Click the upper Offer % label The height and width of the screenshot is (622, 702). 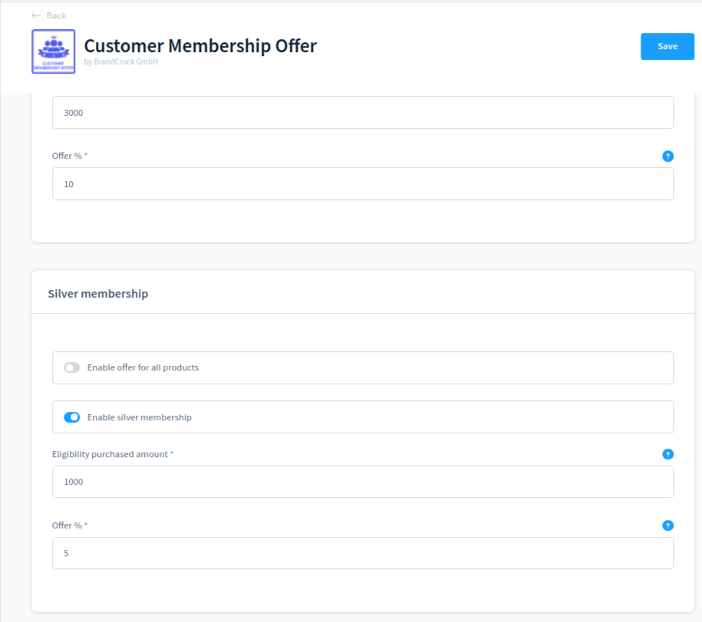click(x=67, y=156)
